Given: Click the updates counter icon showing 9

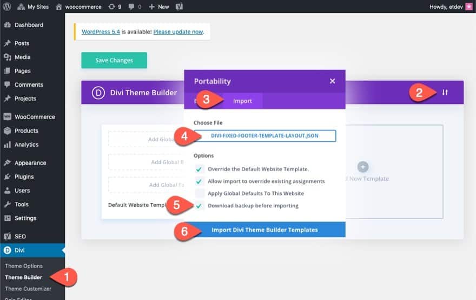Looking at the screenshot, I should click(x=115, y=6).
